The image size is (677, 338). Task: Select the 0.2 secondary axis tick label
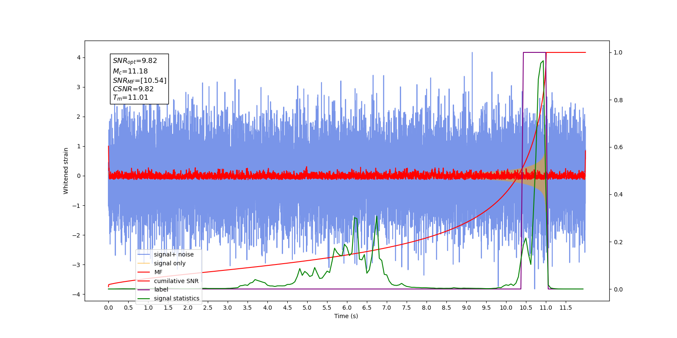[x=618, y=242]
